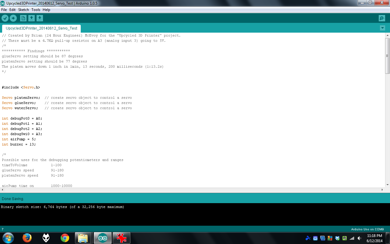Click the horizontal scrollbar right arrow

click(382, 190)
